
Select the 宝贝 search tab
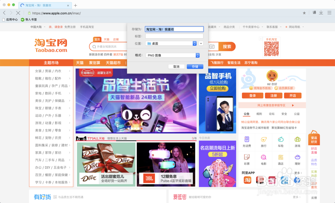tap(97, 39)
